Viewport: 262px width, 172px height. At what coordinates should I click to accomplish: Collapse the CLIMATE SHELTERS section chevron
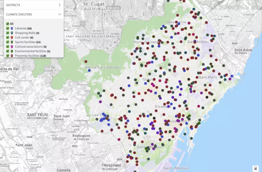60,14
